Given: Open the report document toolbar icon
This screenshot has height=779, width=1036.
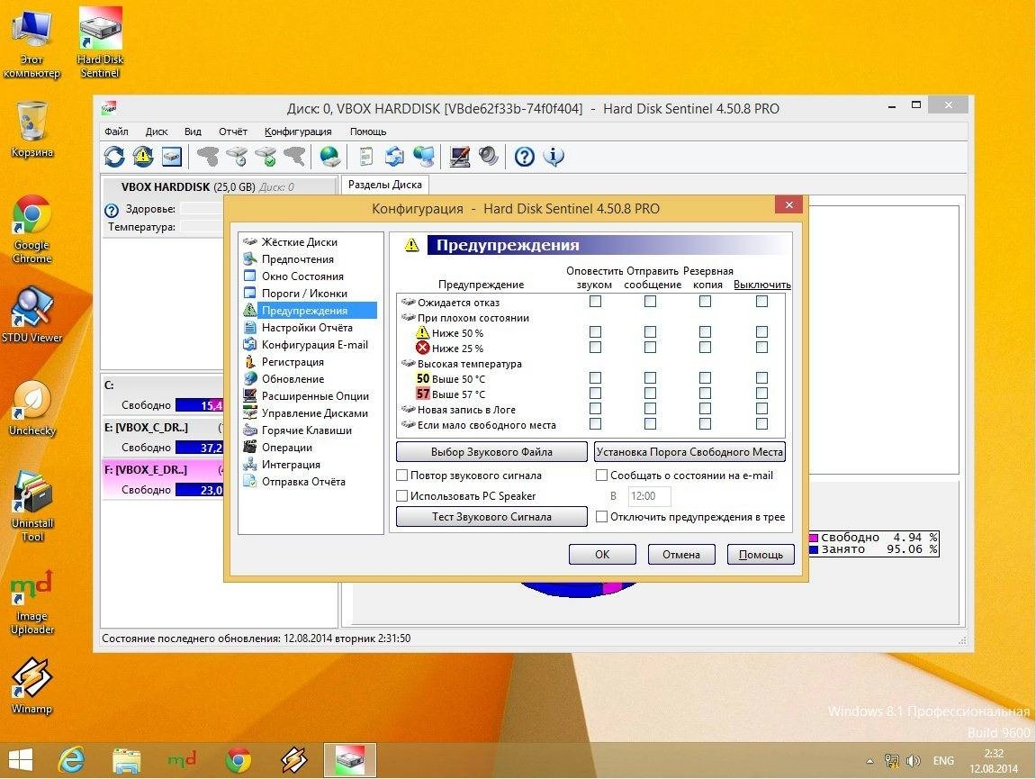Looking at the screenshot, I should [x=365, y=157].
